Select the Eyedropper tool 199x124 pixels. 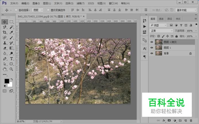pos(12,32)
